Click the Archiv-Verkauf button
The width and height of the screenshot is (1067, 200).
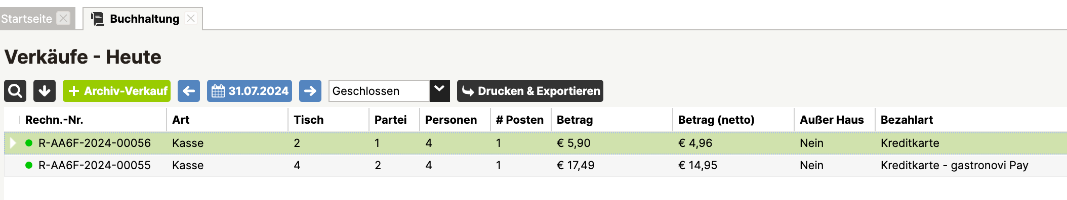[117, 91]
